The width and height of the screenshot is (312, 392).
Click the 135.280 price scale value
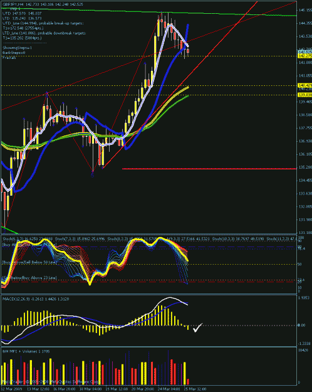(305, 167)
